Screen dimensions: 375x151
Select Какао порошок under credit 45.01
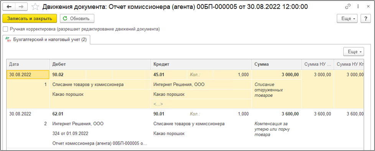coord(201,94)
